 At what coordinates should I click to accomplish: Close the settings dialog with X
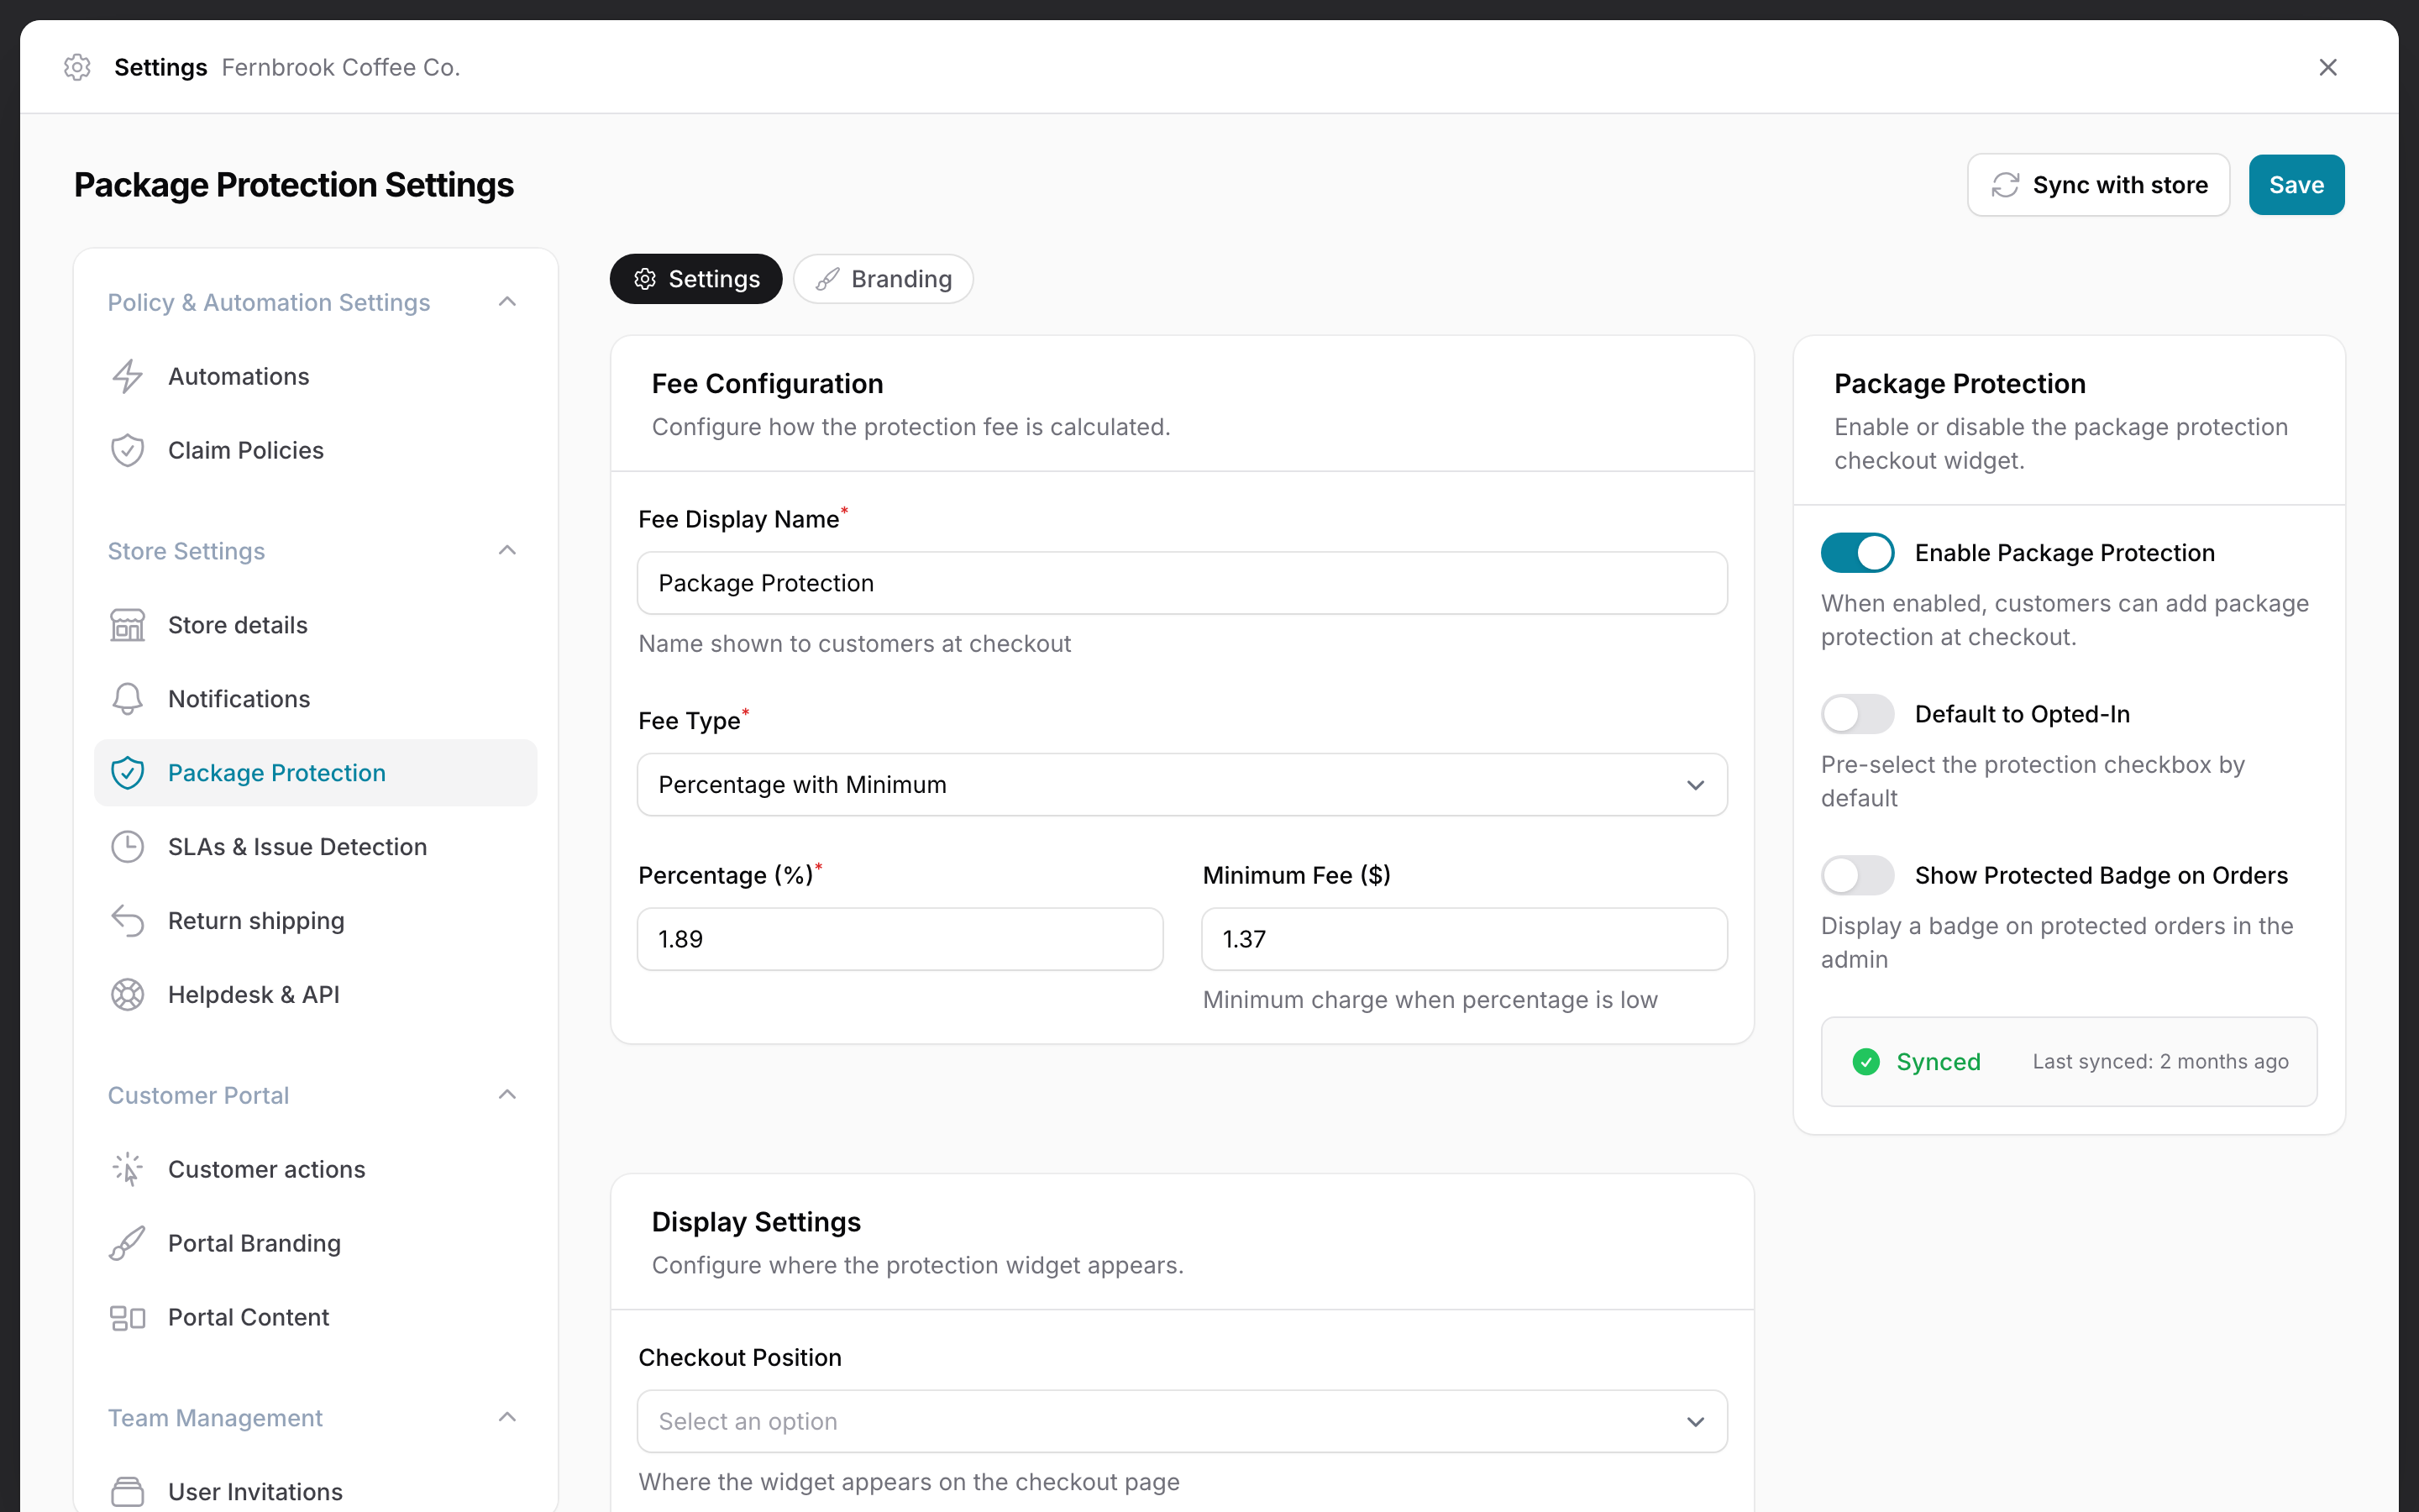click(x=2328, y=67)
